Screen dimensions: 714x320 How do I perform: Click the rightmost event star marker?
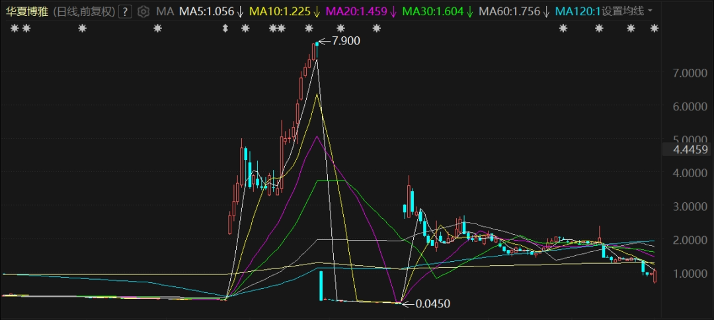coord(654,28)
